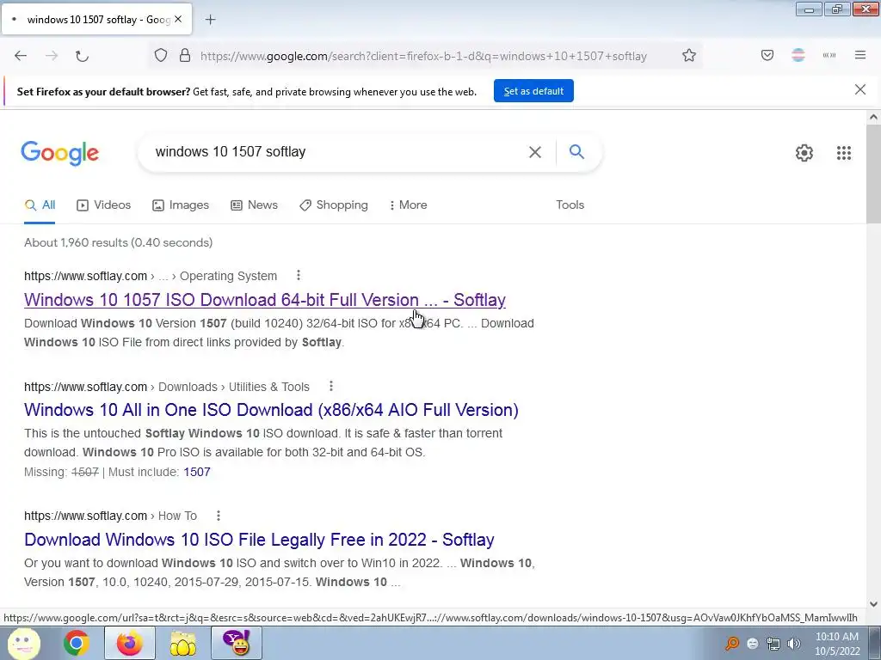
Task: Open options for the Operating System result
Action: (299, 275)
